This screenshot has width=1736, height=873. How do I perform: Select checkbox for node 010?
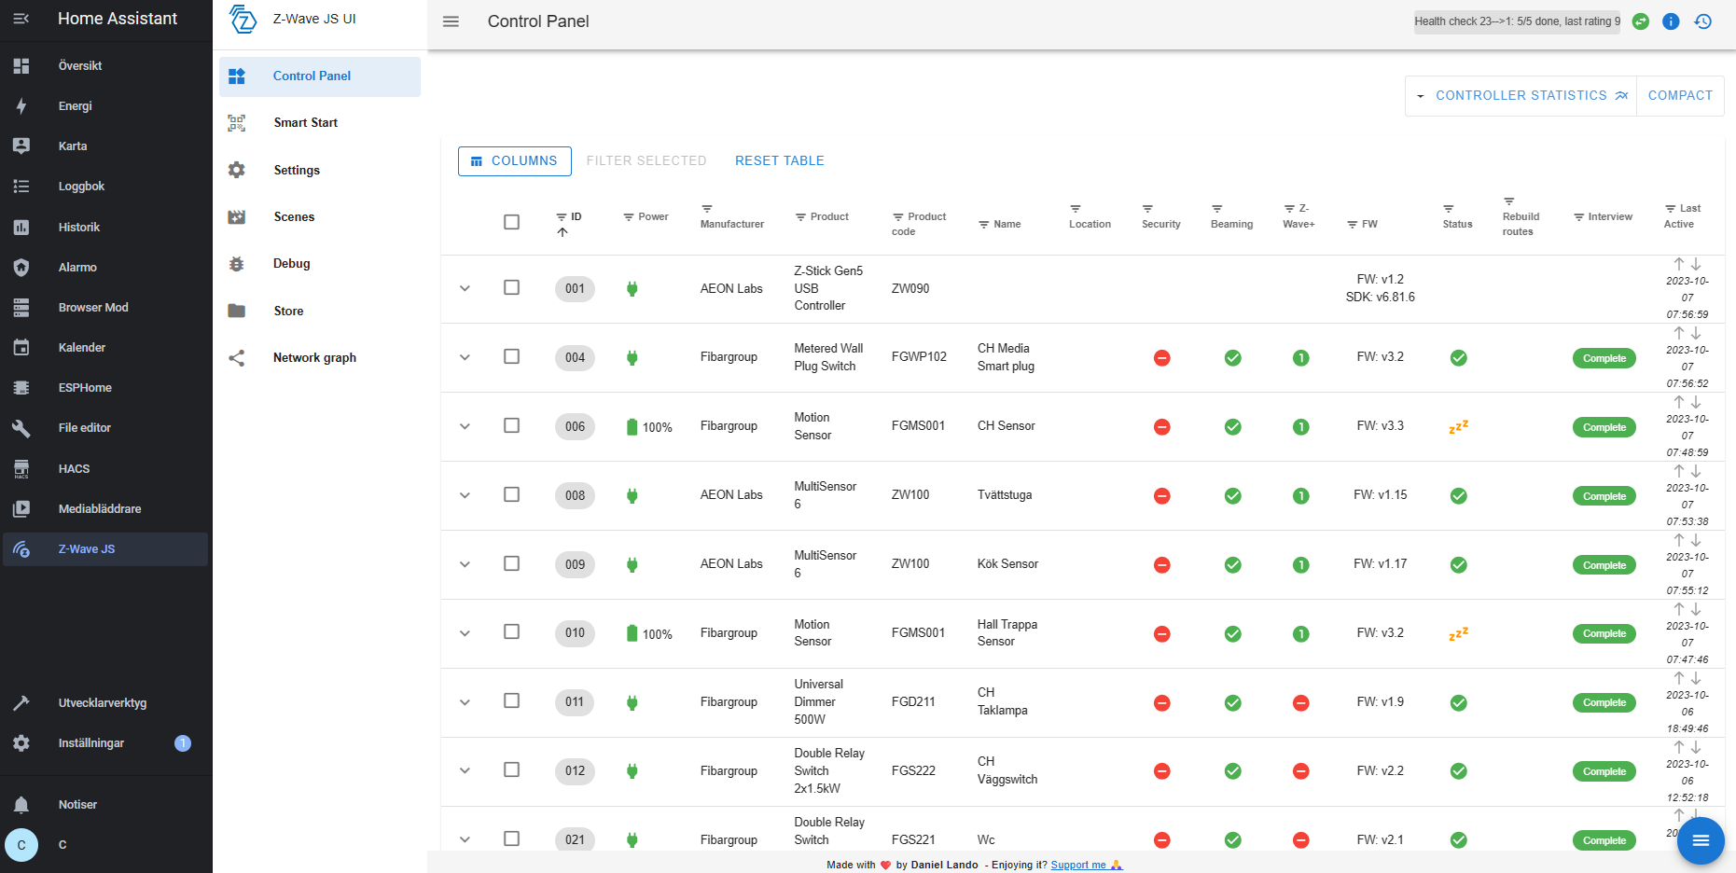point(511,631)
